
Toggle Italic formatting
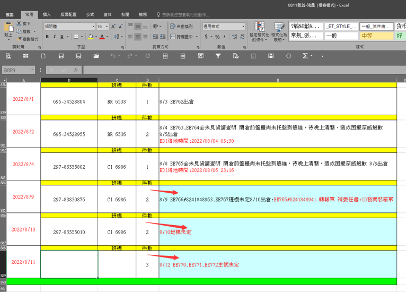(x=54, y=37)
